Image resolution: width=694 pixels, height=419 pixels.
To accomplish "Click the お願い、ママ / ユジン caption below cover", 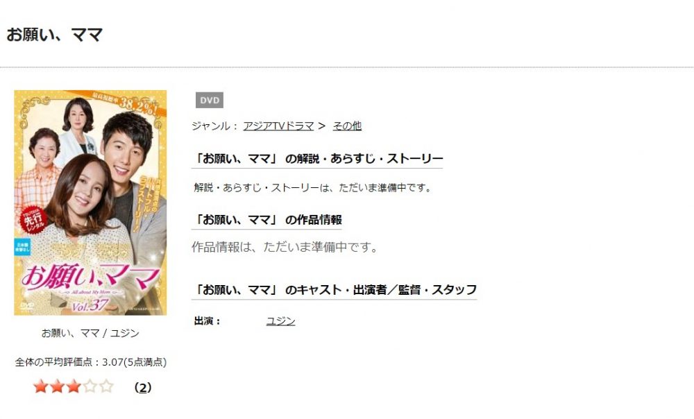I will [90, 333].
